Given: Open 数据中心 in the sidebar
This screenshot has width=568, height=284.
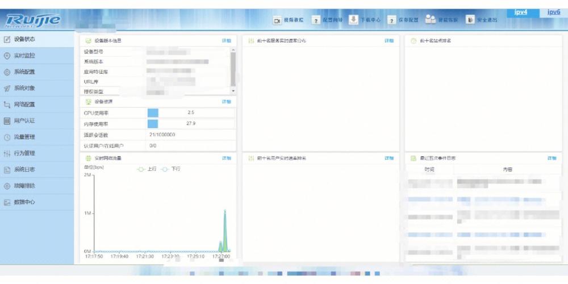Looking at the screenshot, I should coord(37,202).
